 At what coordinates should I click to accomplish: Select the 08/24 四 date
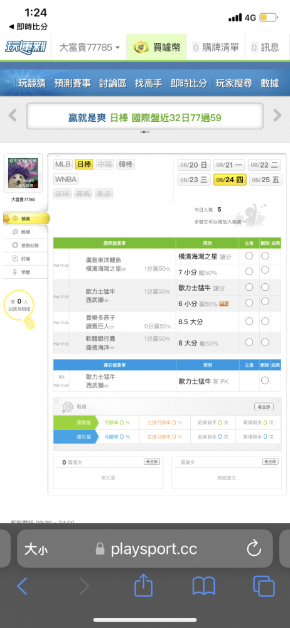click(x=230, y=180)
